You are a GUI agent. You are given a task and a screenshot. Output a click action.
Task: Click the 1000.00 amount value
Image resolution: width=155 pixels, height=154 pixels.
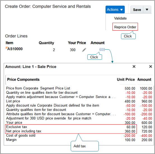146,88
